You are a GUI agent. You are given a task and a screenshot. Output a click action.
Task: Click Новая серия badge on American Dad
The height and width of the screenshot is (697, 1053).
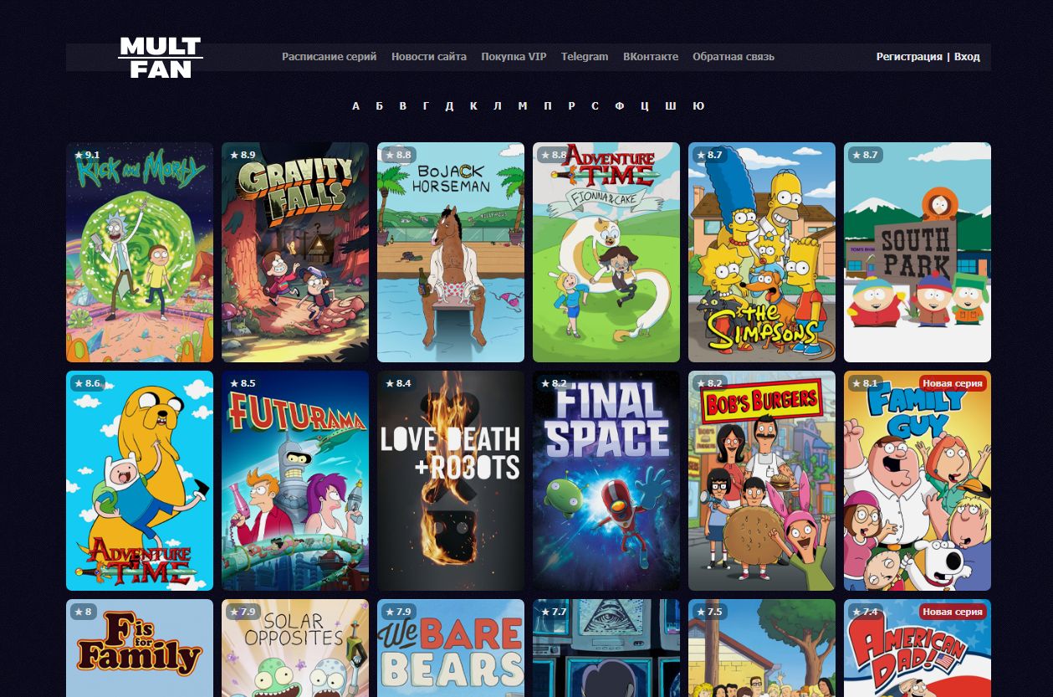pyautogui.click(x=953, y=612)
